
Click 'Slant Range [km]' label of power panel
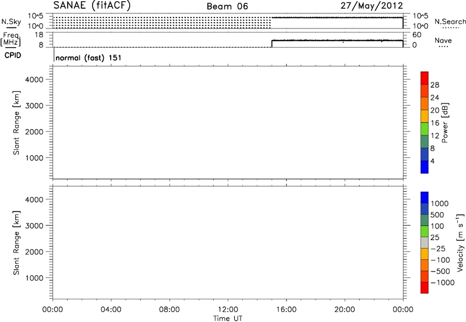pyautogui.click(x=16, y=123)
